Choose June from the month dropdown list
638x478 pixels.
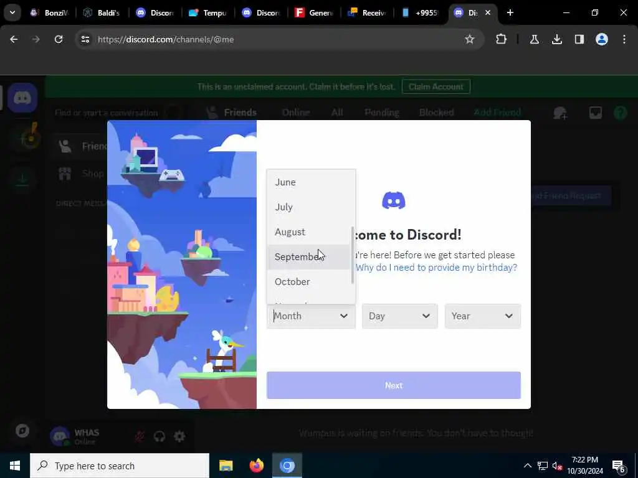point(309,182)
